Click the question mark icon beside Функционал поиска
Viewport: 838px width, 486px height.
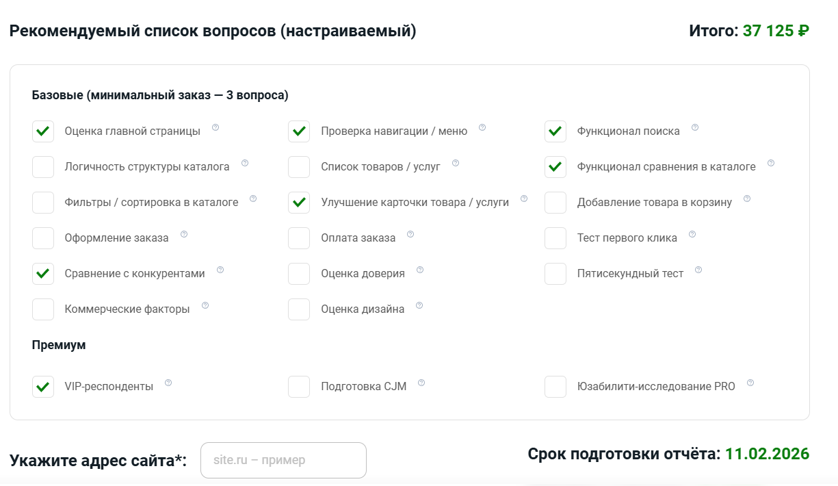pyautogui.click(x=695, y=126)
